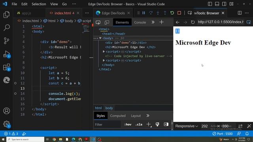Go back in the embedded browser
The width and height of the screenshot is (253, 142).
[x=177, y=22]
